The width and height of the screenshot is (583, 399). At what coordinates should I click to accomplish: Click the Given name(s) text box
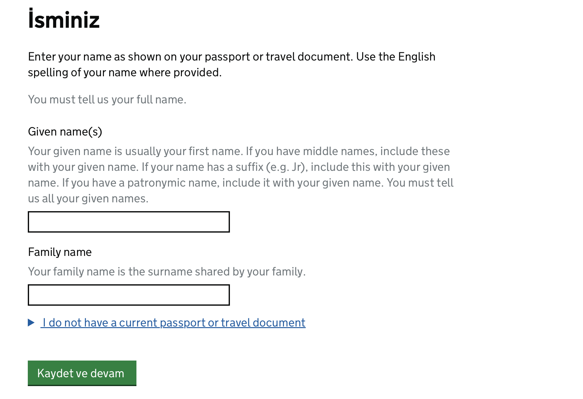(x=129, y=222)
